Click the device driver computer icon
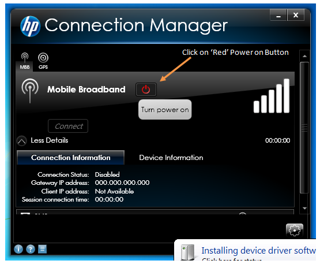The width and height of the screenshot is (320, 264). pyautogui.click(x=187, y=252)
